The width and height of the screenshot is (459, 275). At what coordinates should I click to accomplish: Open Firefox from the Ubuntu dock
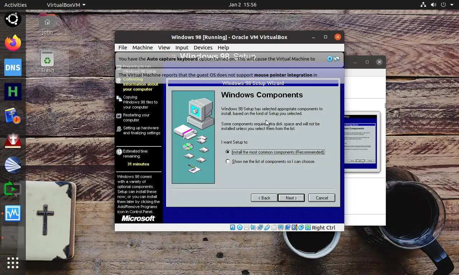[13, 43]
